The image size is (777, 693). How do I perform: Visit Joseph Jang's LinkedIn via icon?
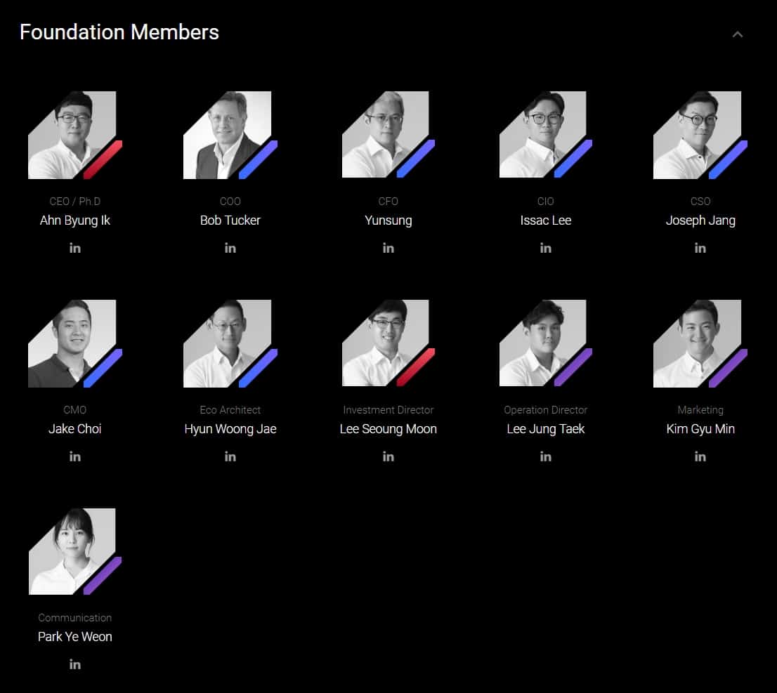point(700,248)
